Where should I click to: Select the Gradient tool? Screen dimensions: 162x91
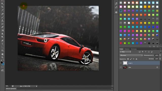(3, 30)
